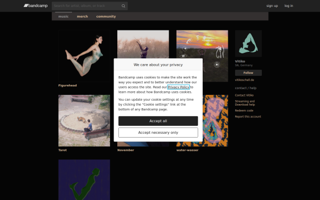Open the water-wasser album title link
Image resolution: width=320 pixels, height=200 pixels.
click(187, 150)
